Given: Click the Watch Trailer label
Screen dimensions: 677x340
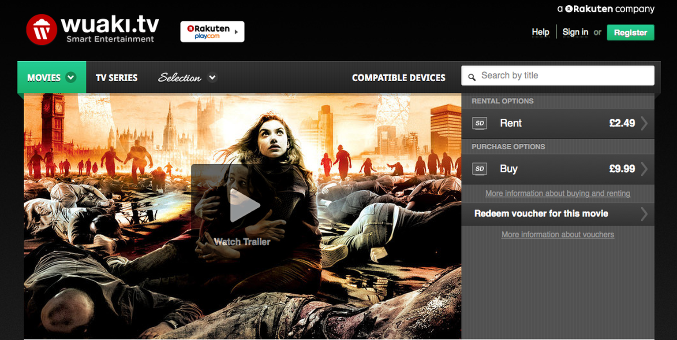Looking at the screenshot, I should point(242,241).
